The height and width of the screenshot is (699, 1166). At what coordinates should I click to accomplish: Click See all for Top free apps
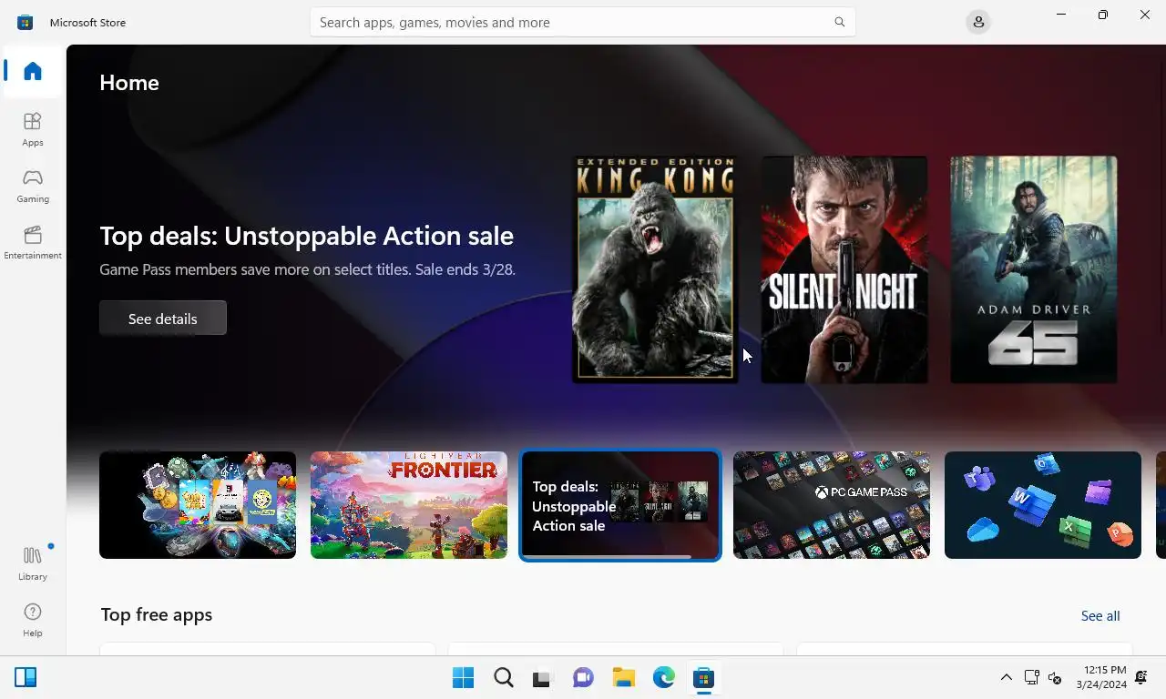pyautogui.click(x=1100, y=616)
